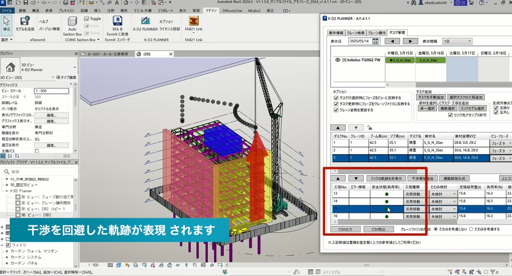The image size is (512, 276).
Task: Open the K-D2 PLANNER ribbon icon
Action: [145, 21]
